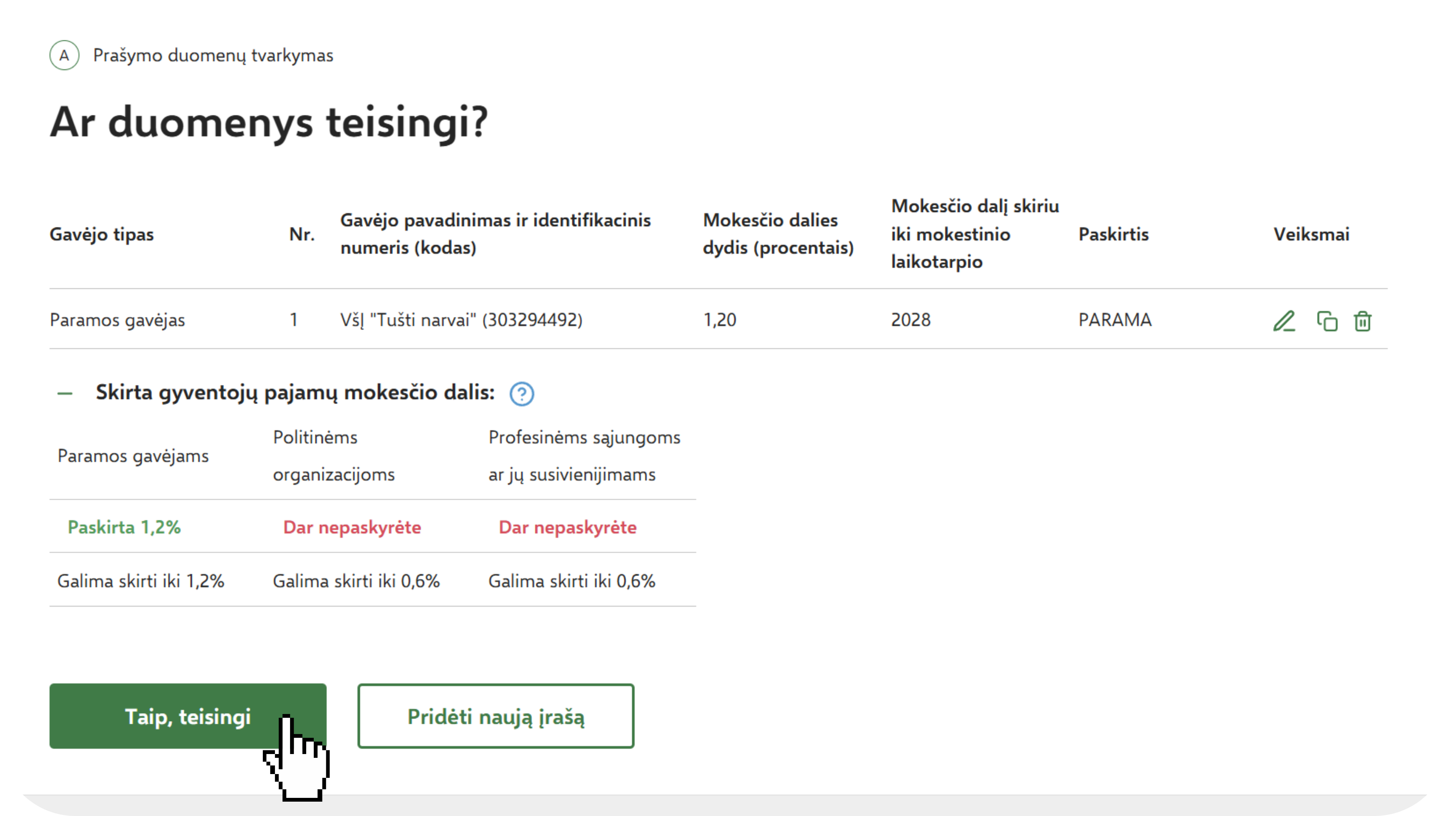
Task: Select VšĮ "Tušti narvai" (303294492) cell
Action: coord(461,320)
